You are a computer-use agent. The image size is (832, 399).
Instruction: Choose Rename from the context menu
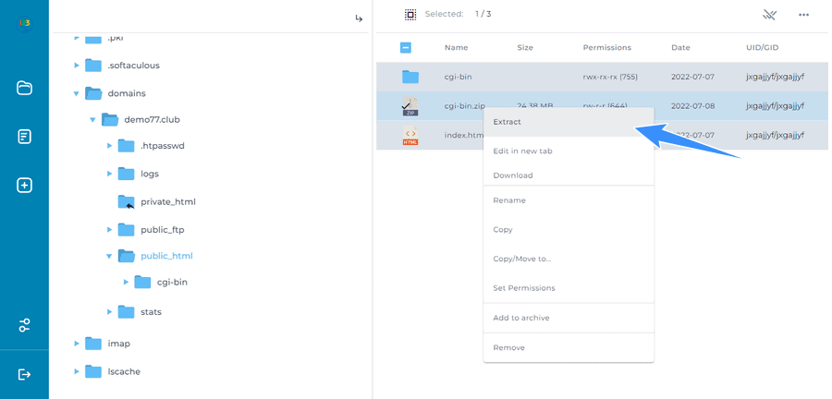(x=569, y=200)
